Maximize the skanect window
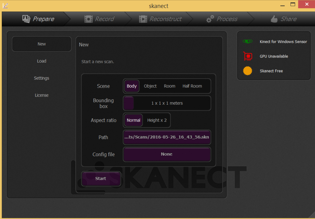Viewport: 315px width, 219px height. [293, 4]
